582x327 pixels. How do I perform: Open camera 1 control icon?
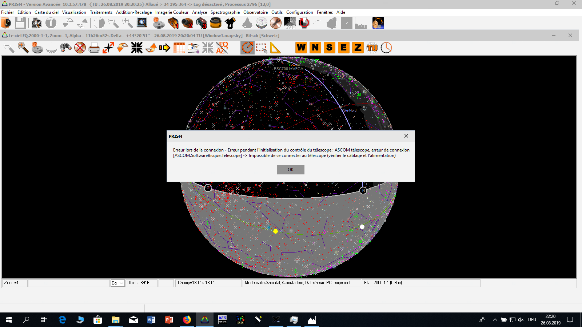tap(173, 23)
